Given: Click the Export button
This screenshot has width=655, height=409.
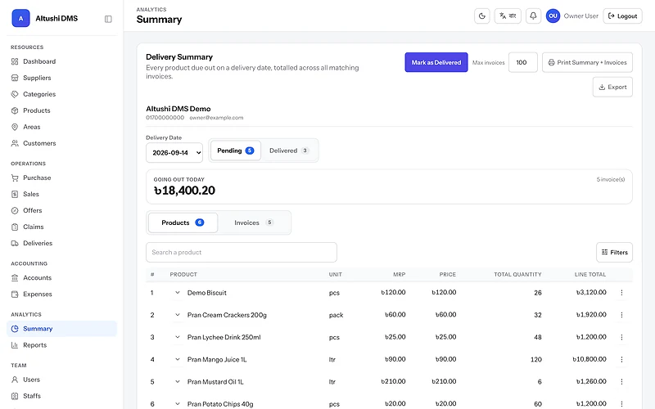Looking at the screenshot, I should click(x=612, y=87).
